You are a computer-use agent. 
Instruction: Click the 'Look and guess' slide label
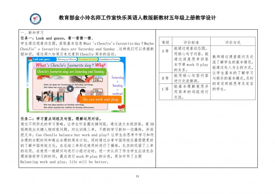coord(42,59)
